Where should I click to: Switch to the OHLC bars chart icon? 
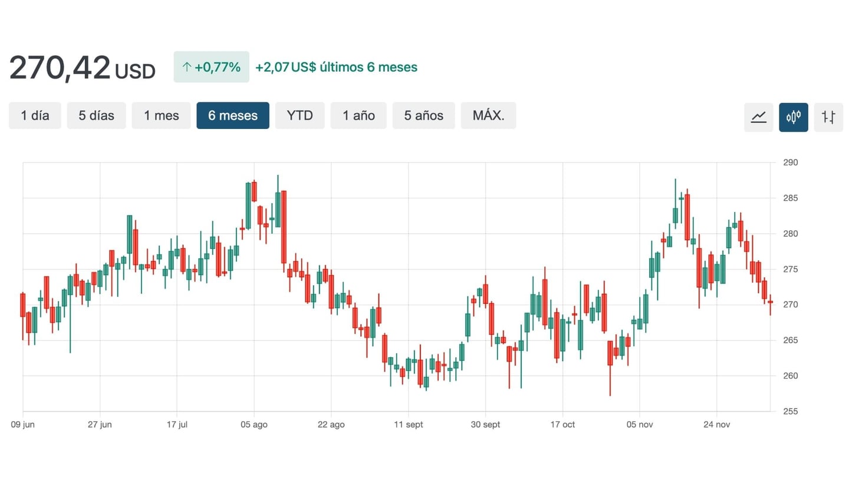828,117
